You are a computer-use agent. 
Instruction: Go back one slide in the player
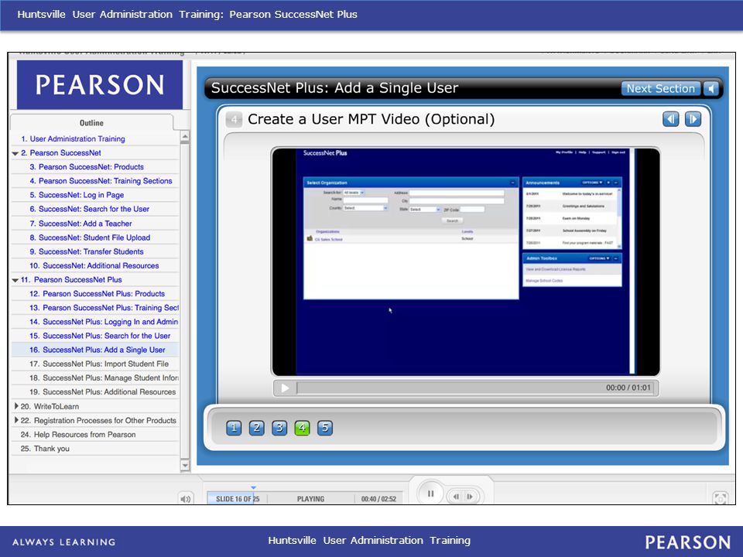456,497
